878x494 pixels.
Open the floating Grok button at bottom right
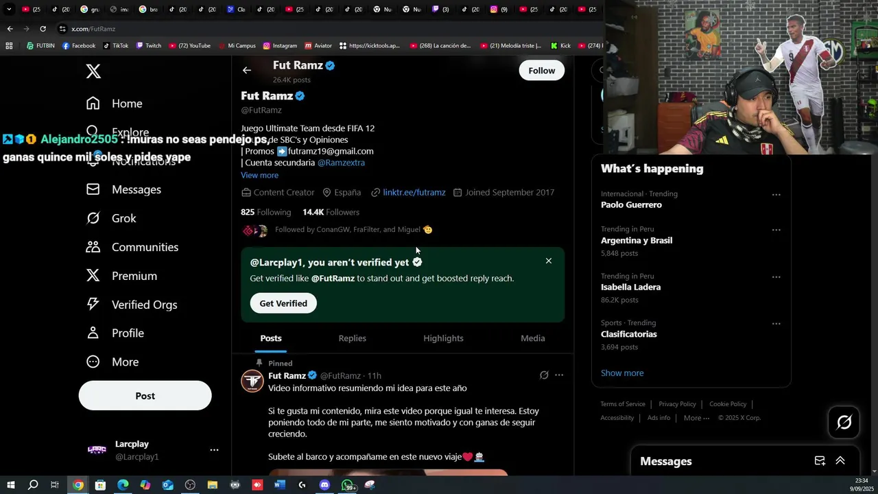coord(844,423)
